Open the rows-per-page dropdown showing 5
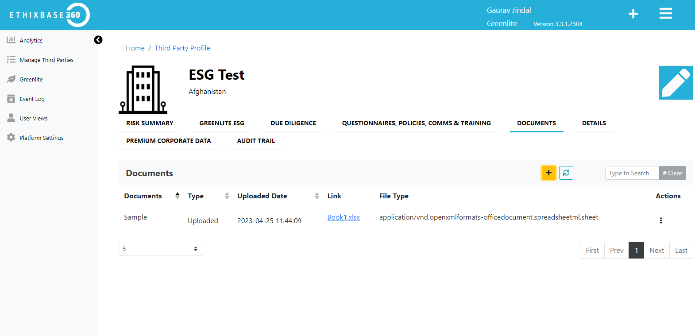 point(161,249)
